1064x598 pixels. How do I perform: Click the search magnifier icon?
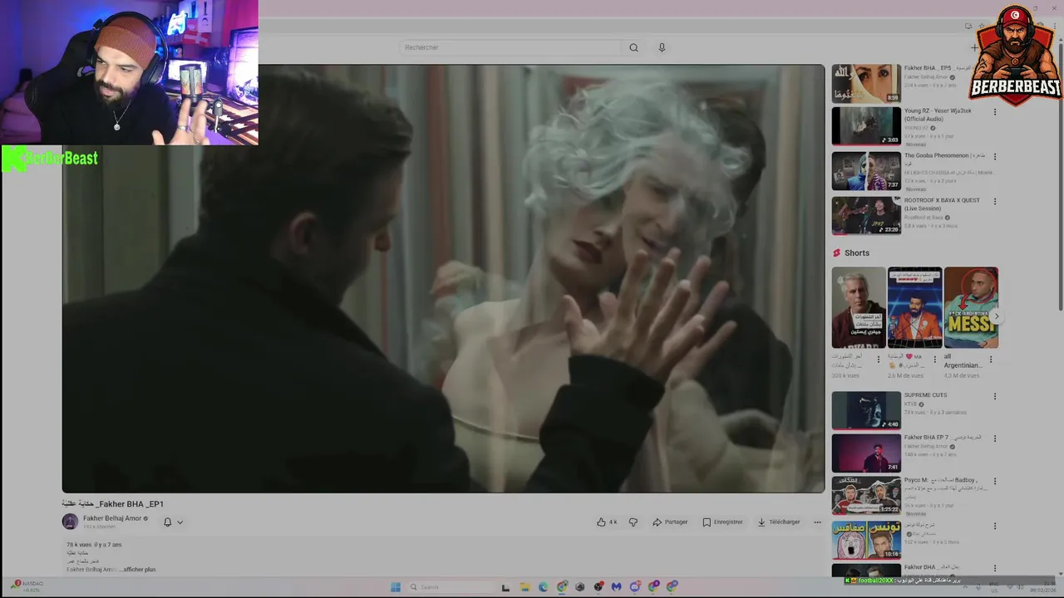(633, 47)
